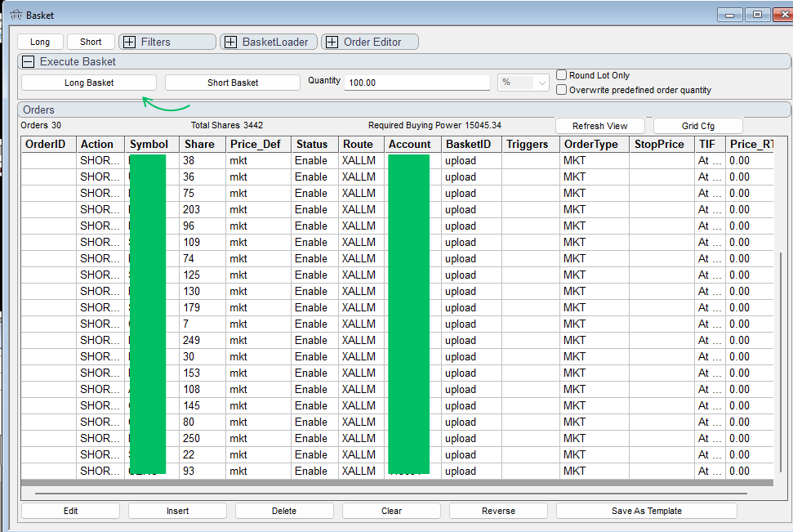The image size is (793, 532).
Task: Click the horizontal scrollbar below orders grid
Action: (391, 493)
